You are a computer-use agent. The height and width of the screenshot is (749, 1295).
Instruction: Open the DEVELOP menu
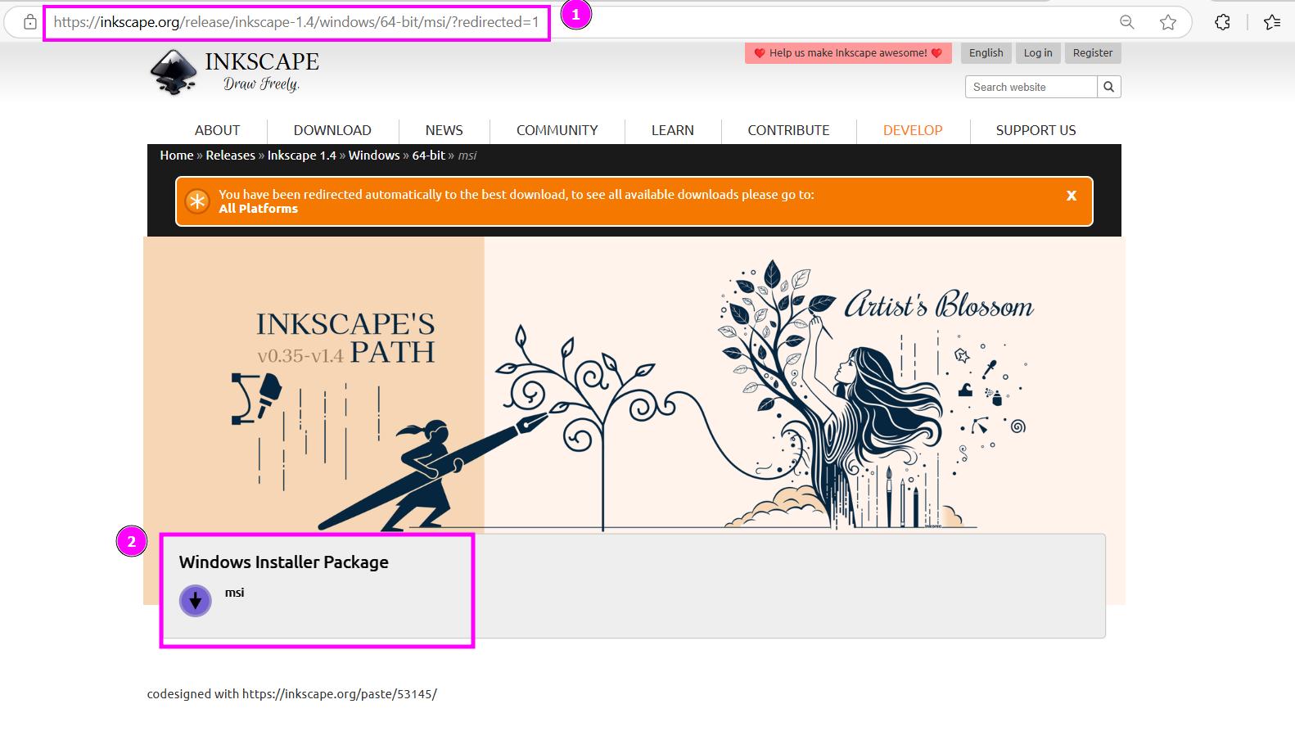click(x=913, y=130)
